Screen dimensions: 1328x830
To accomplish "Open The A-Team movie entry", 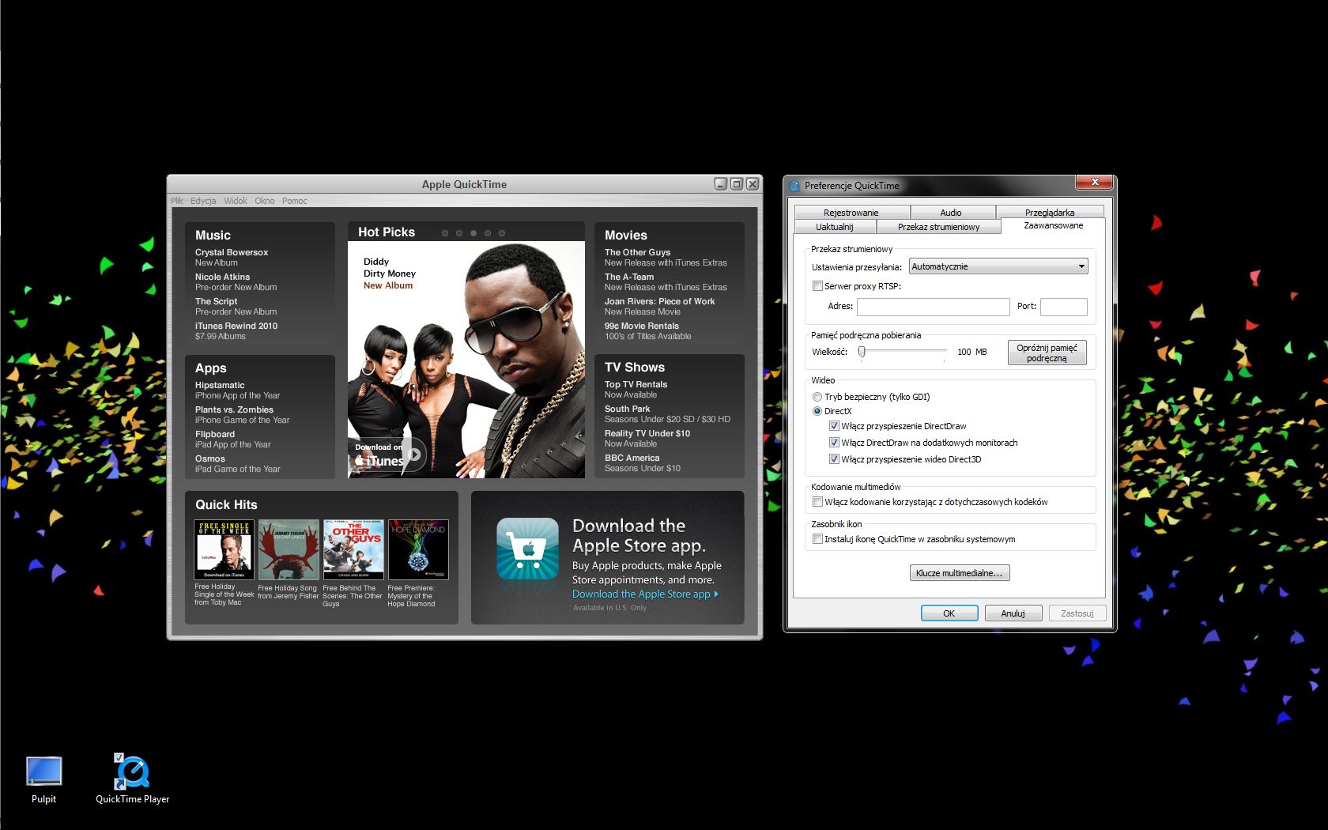I will [x=666, y=282].
